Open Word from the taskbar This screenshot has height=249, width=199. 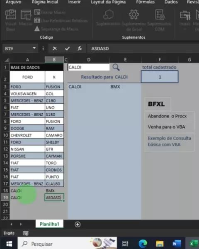pos(177,244)
